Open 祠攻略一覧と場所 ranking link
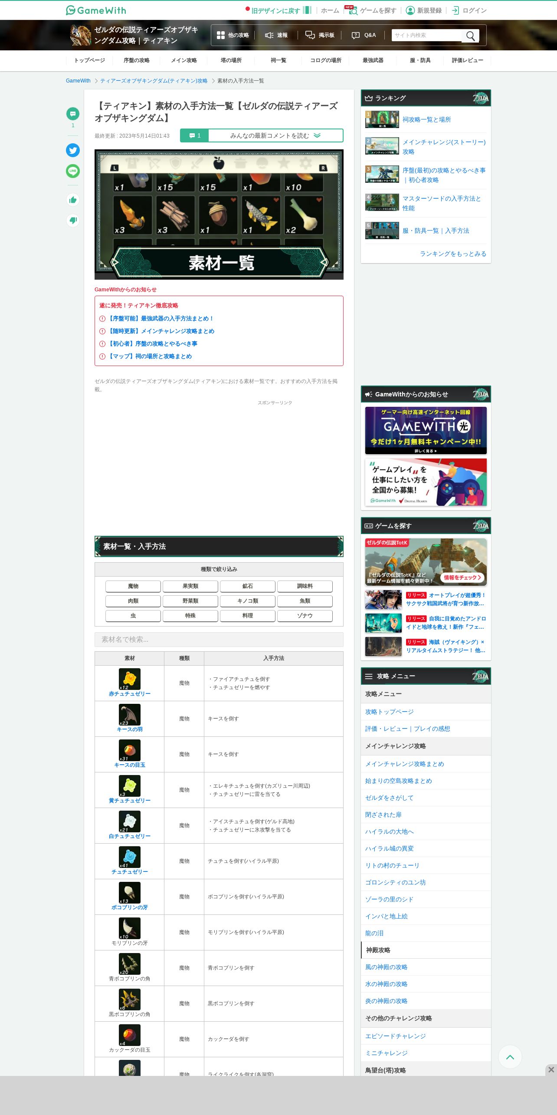 pos(427,119)
